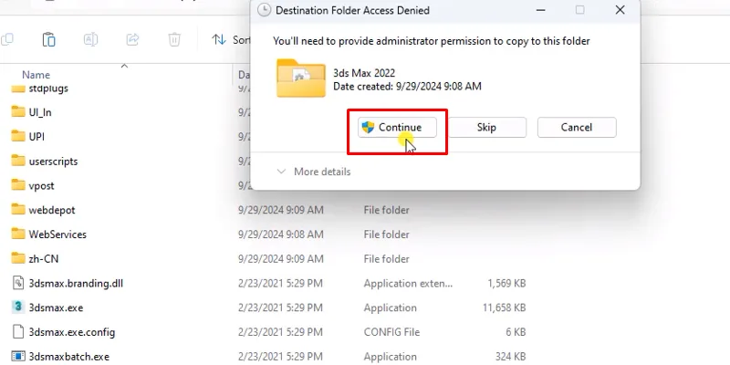Image resolution: width=730 pixels, height=365 pixels.
Task: Click the Rename icon in the toolbar
Action: (x=91, y=39)
